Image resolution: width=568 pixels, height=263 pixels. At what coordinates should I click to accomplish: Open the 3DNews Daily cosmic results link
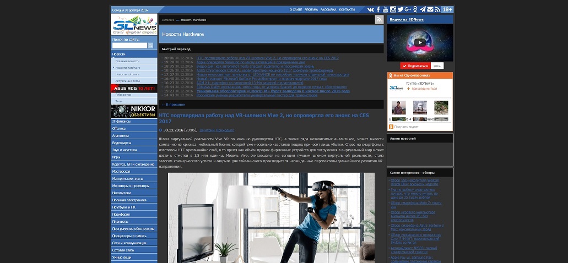(272, 87)
